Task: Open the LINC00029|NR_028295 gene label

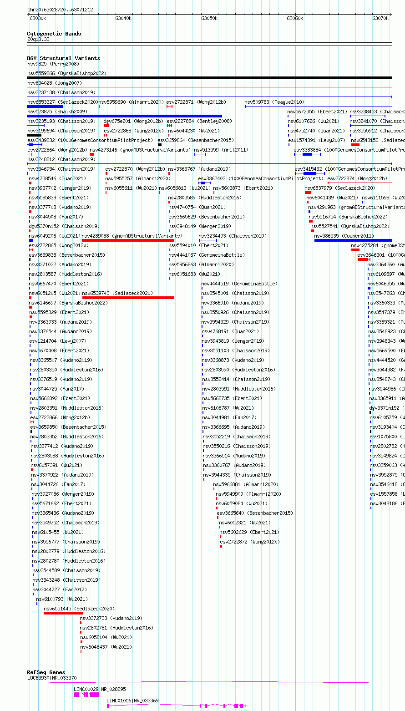Action: click(x=100, y=689)
